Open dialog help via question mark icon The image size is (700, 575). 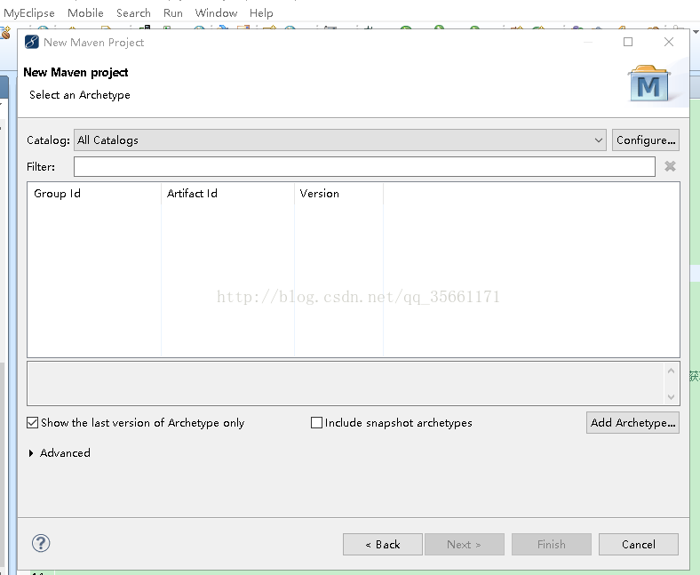[x=41, y=543]
